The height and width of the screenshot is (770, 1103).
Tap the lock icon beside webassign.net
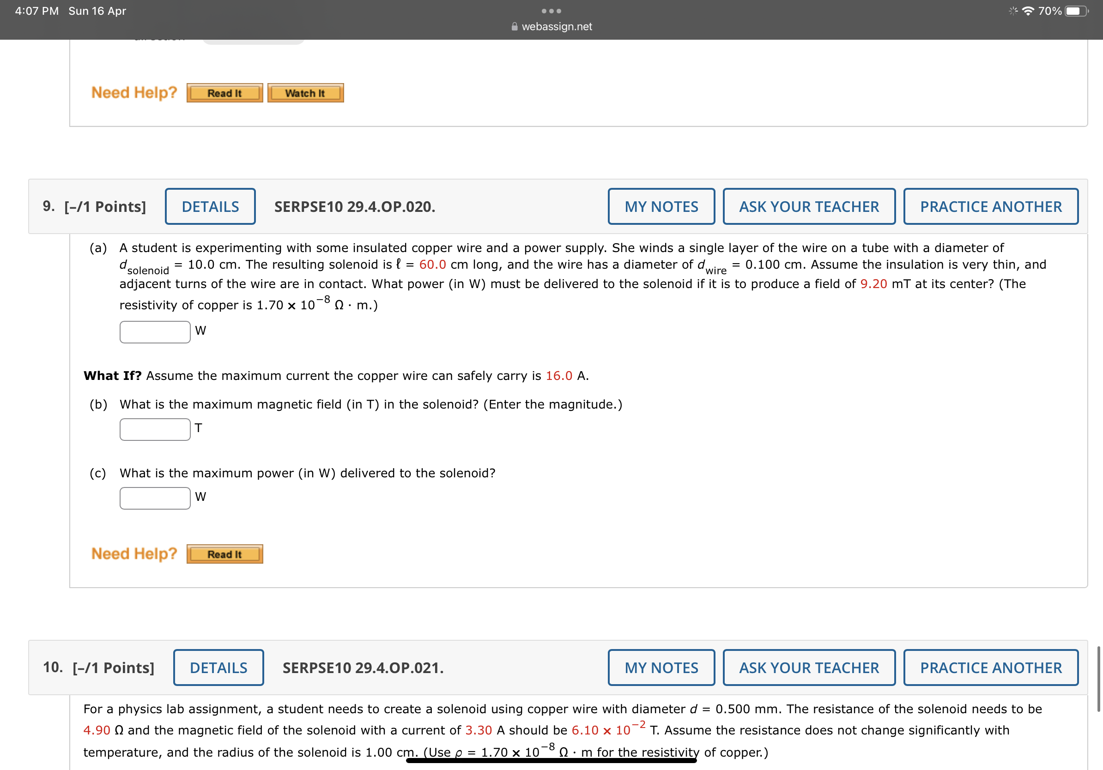pos(515,27)
